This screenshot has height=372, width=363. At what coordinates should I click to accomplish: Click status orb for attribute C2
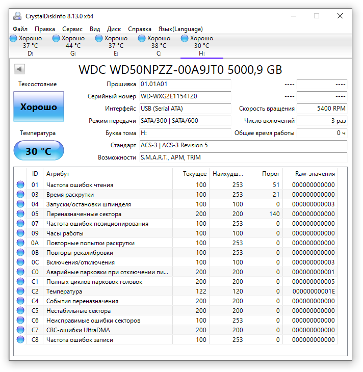(x=20, y=291)
